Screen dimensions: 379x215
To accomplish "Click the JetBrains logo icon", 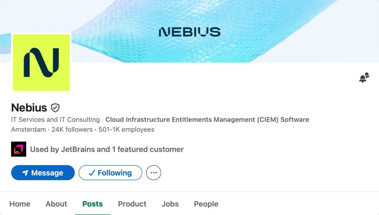I will (19, 149).
